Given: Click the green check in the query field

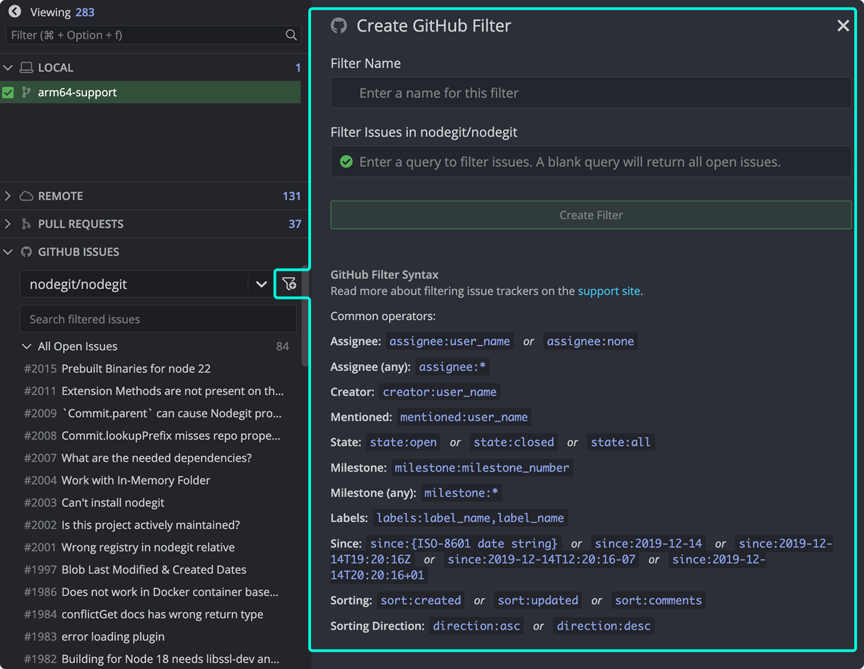Looking at the screenshot, I should [x=346, y=162].
